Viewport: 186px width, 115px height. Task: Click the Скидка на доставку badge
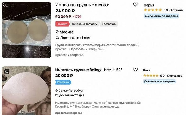84,24
